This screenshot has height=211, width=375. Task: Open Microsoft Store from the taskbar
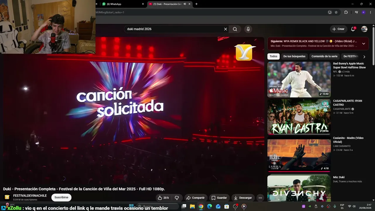click(x=226, y=206)
